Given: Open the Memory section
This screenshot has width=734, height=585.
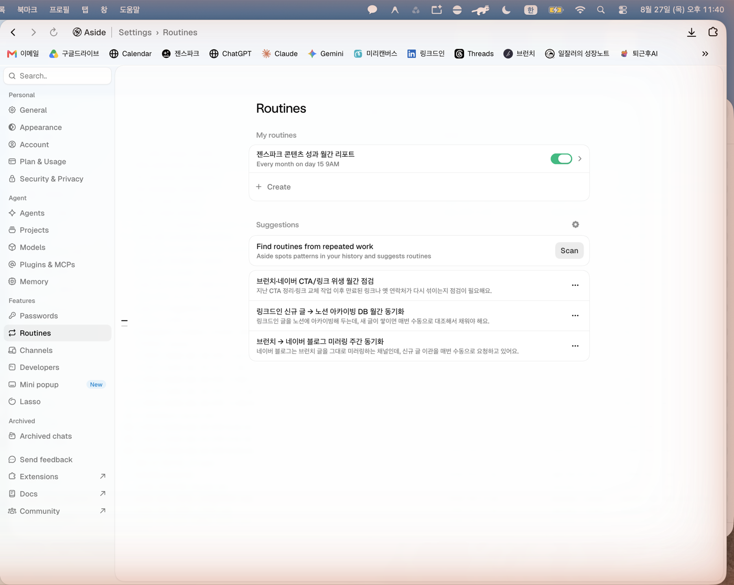Looking at the screenshot, I should click(x=58, y=281).
